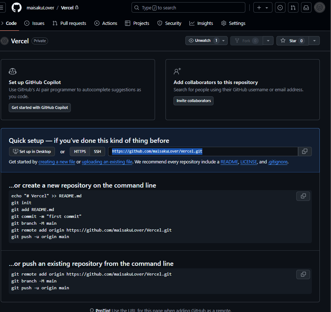Copy the push existing repository commands
This screenshot has width=331, height=312.
303,274
